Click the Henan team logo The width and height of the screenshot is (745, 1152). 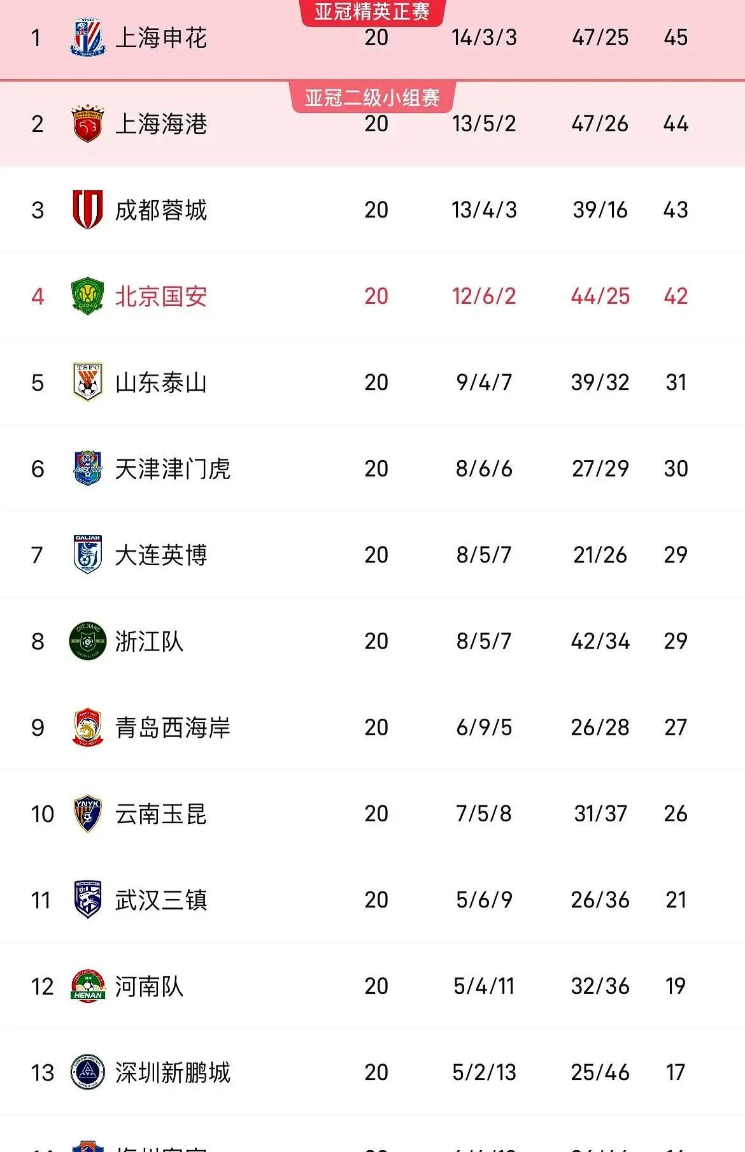pos(87,986)
